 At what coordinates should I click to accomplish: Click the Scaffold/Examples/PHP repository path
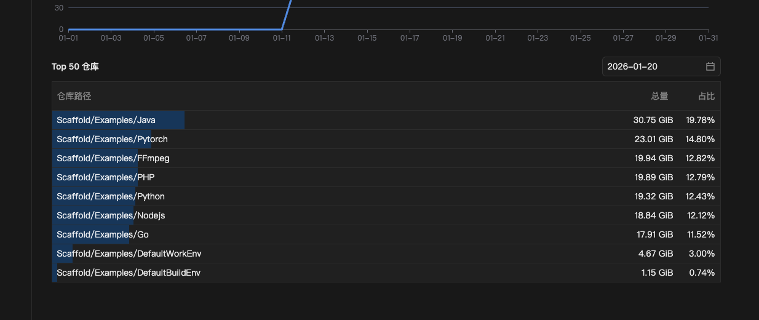pyautogui.click(x=105, y=177)
